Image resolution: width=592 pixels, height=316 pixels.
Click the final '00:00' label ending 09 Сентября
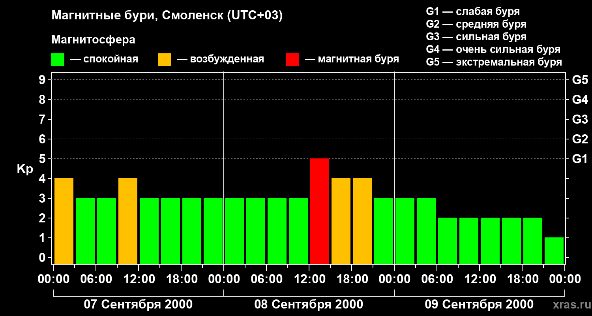coord(565,279)
